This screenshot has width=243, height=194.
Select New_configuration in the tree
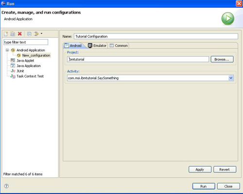36,55
